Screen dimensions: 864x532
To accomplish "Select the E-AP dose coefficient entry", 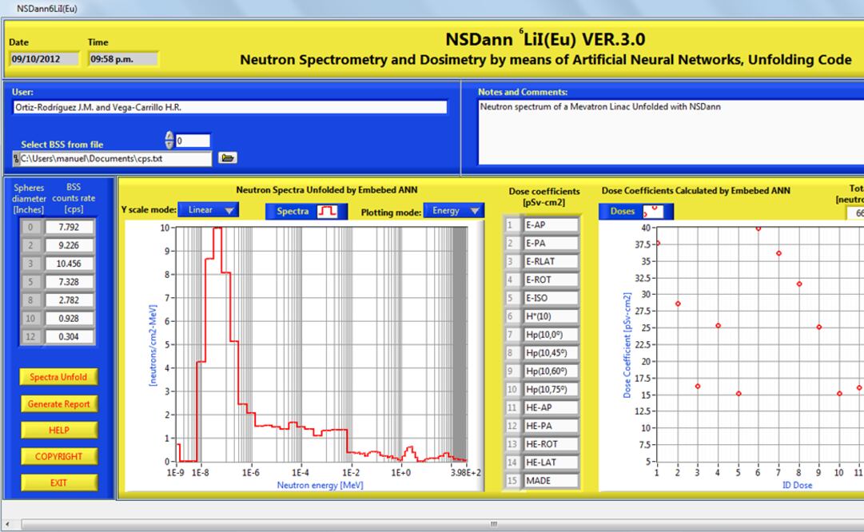I will [x=550, y=225].
